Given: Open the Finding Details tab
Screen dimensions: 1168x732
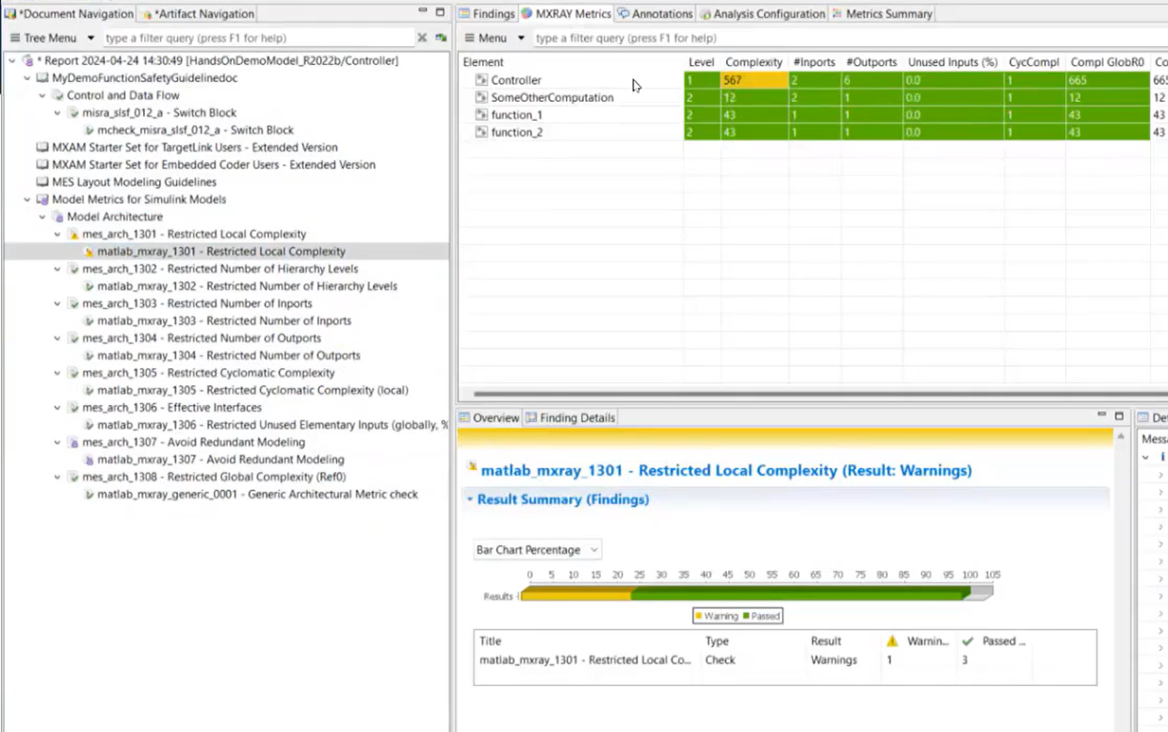Looking at the screenshot, I should click(x=571, y=417).
